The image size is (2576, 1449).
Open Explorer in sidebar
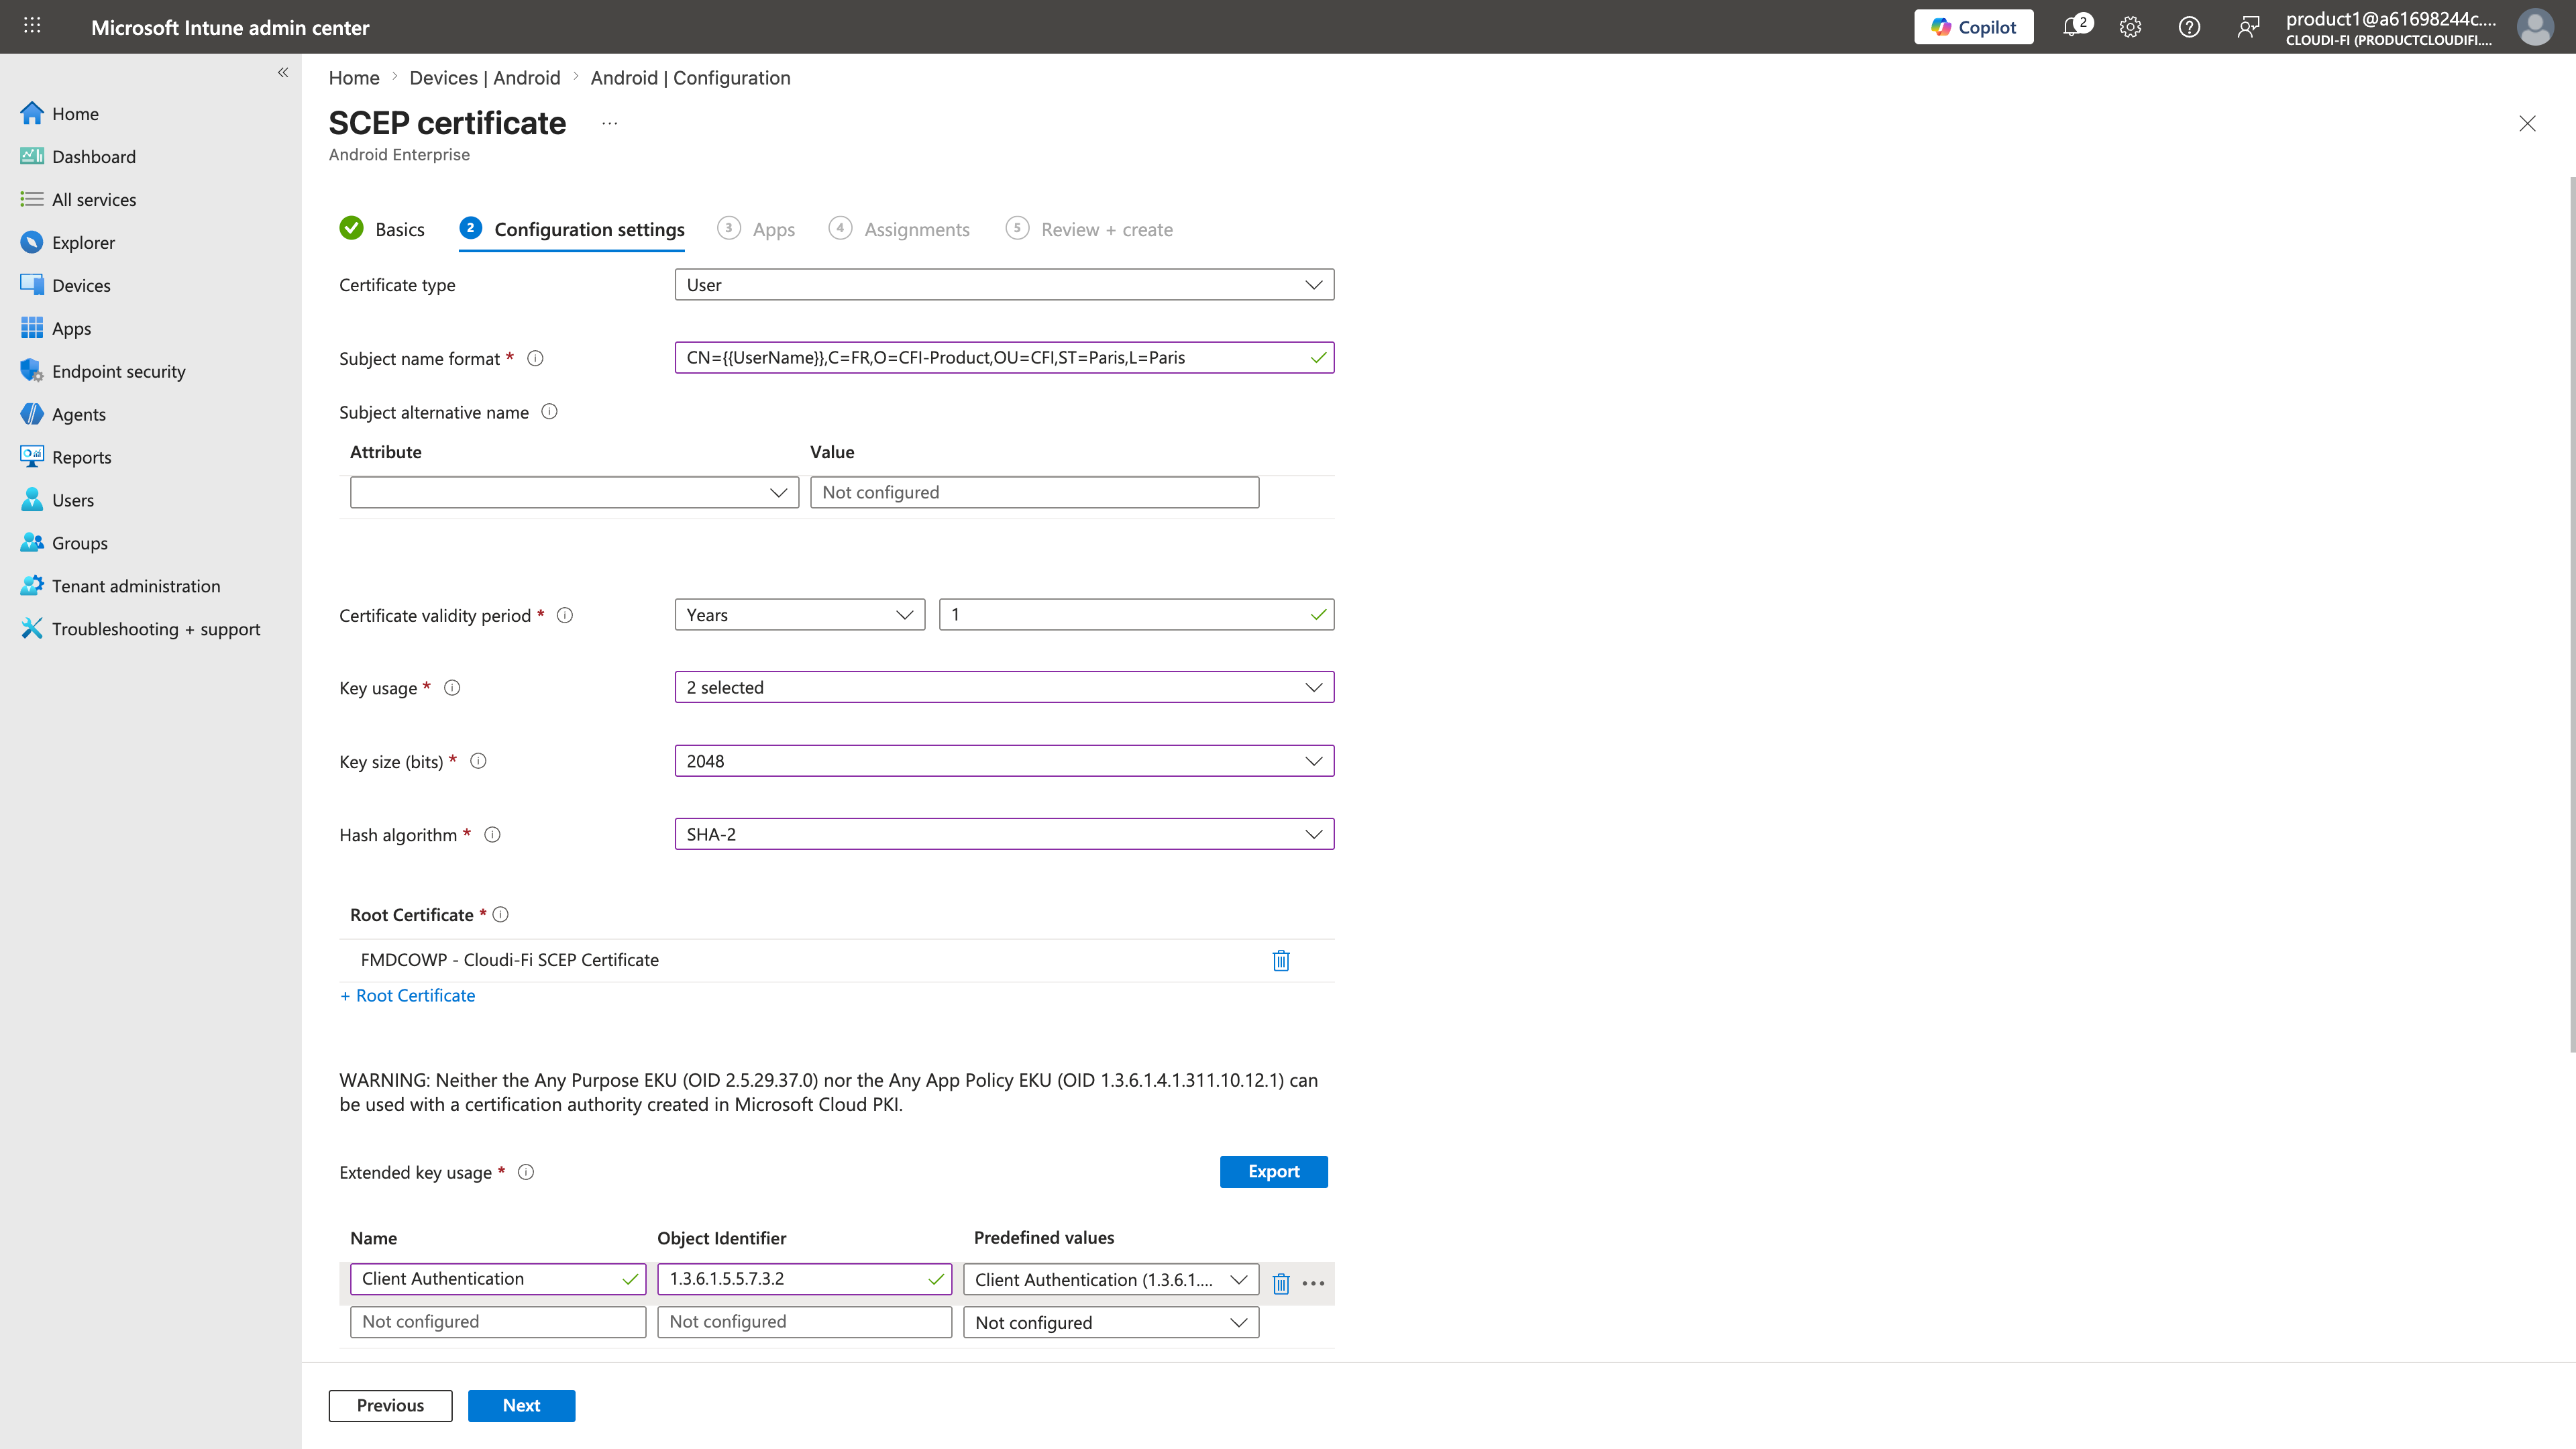[67, 242]
